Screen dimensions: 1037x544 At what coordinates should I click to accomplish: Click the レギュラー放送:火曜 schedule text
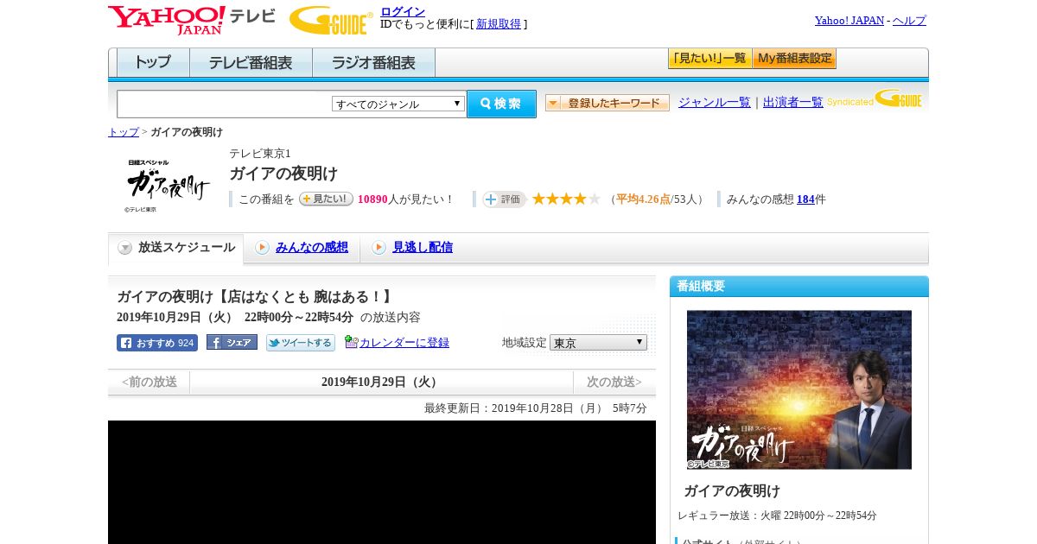click(x=777, y=516)
